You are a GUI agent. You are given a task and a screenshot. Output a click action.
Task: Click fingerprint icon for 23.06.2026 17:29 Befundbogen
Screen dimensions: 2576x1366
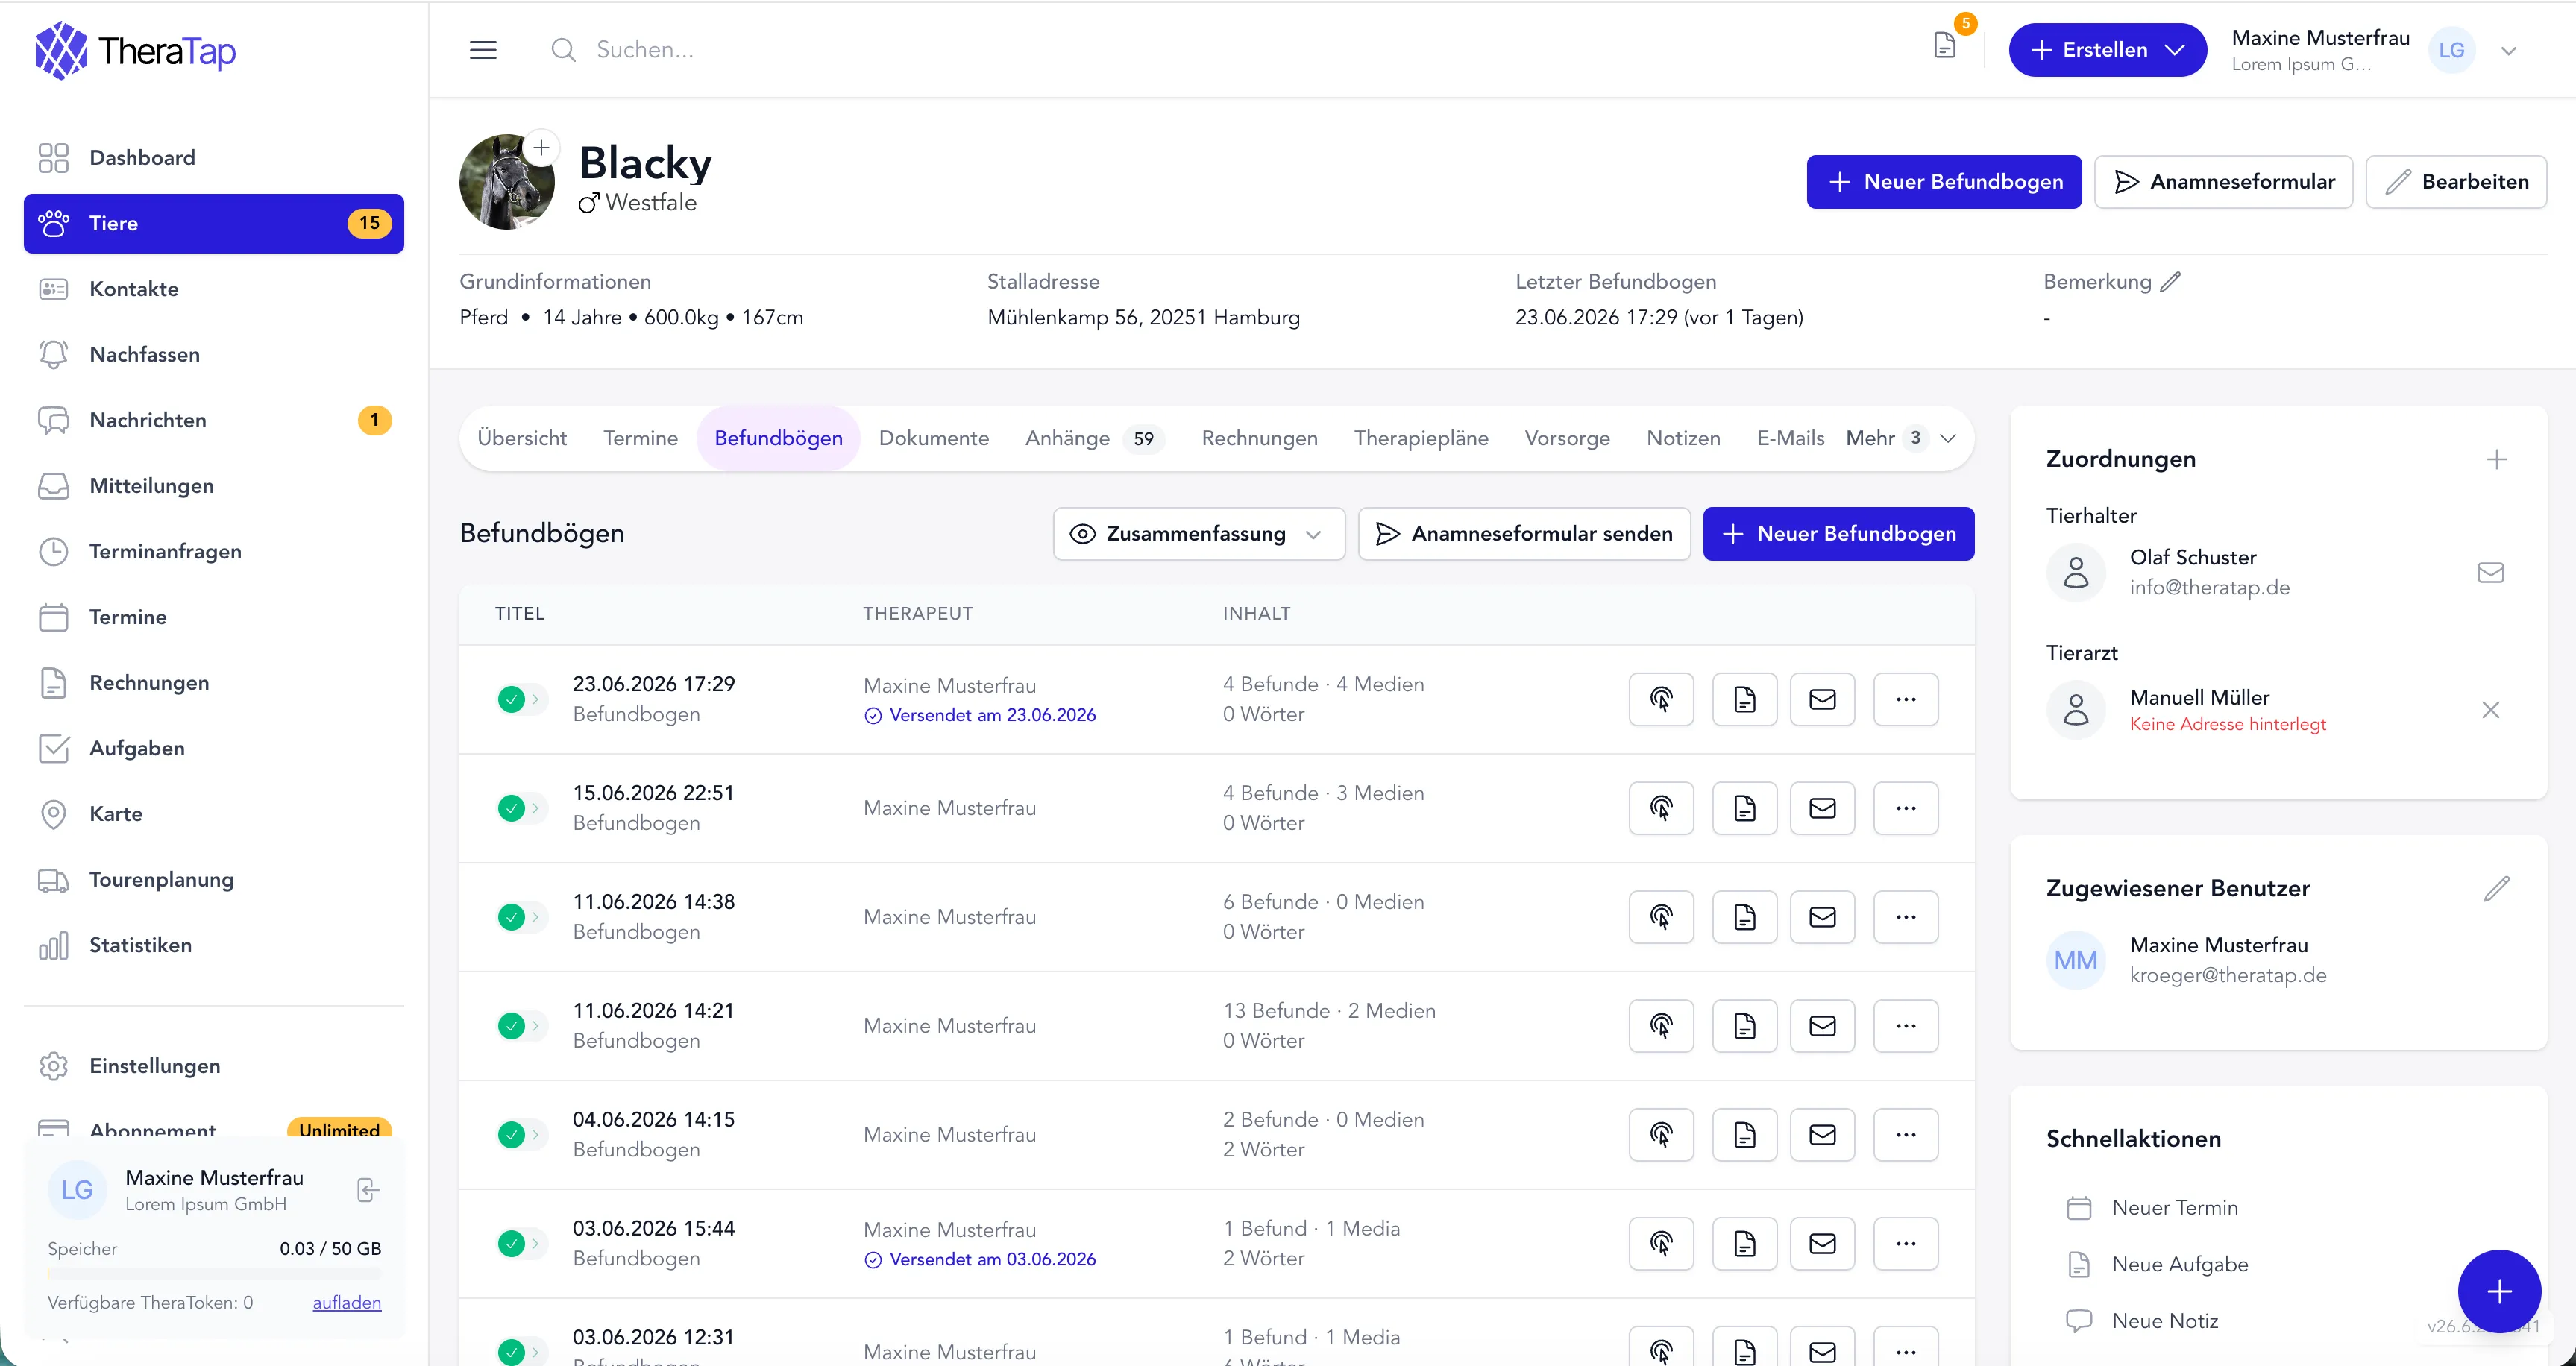(1661, 699)
